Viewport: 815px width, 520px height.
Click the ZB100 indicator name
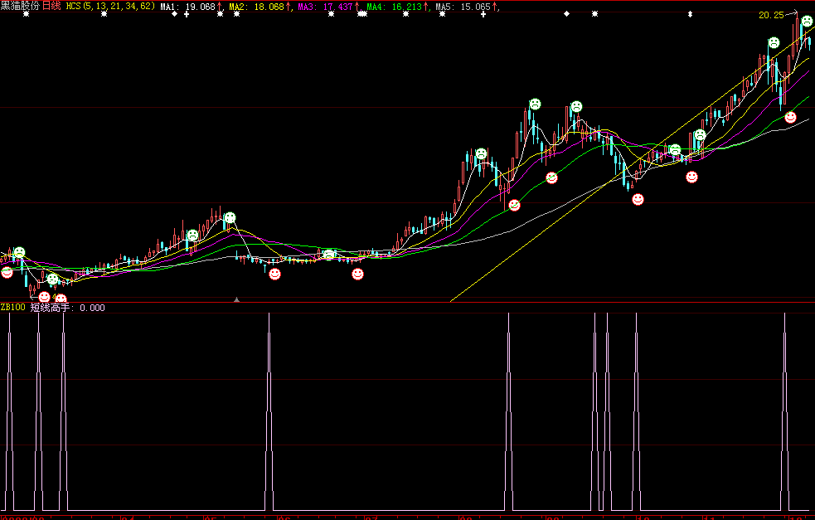point(12,308)
